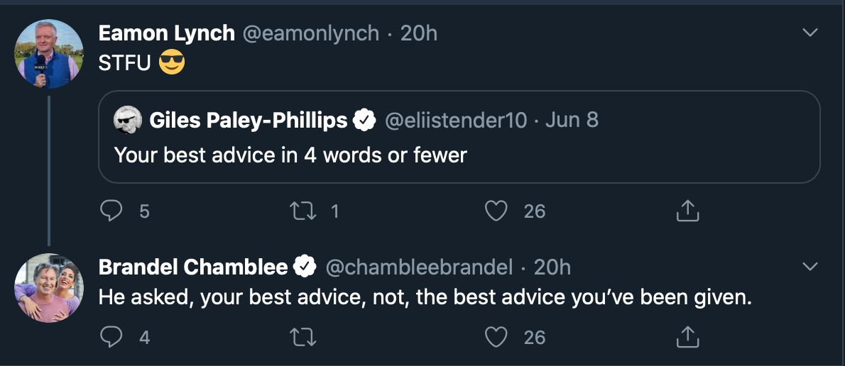Open Giles Paley-Phillips small avatar

tap(128, 120)
